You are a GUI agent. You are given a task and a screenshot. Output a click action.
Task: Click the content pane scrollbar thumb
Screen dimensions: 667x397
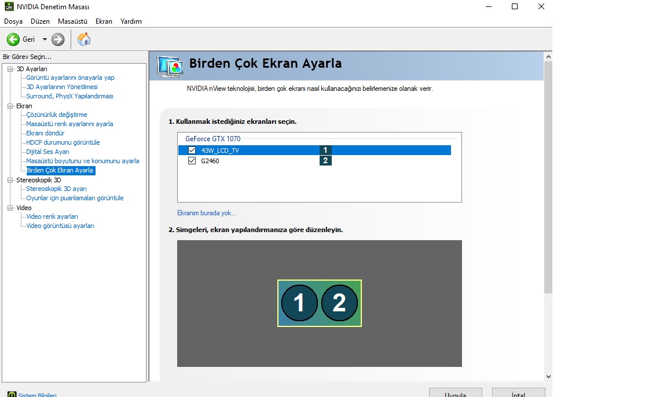tap(548, 177)
